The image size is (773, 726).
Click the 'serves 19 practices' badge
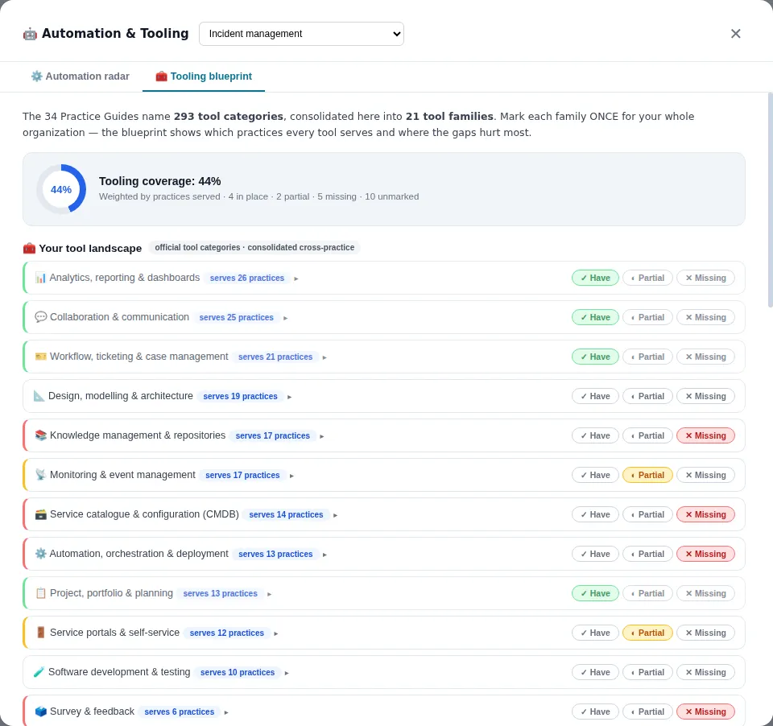point(240,396)
